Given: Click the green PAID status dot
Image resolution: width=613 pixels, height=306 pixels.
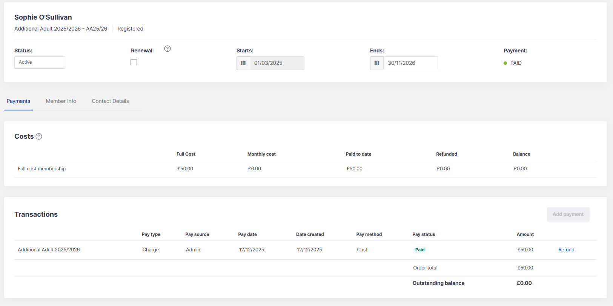Looking at the screenshot, I should pos(505,63).
